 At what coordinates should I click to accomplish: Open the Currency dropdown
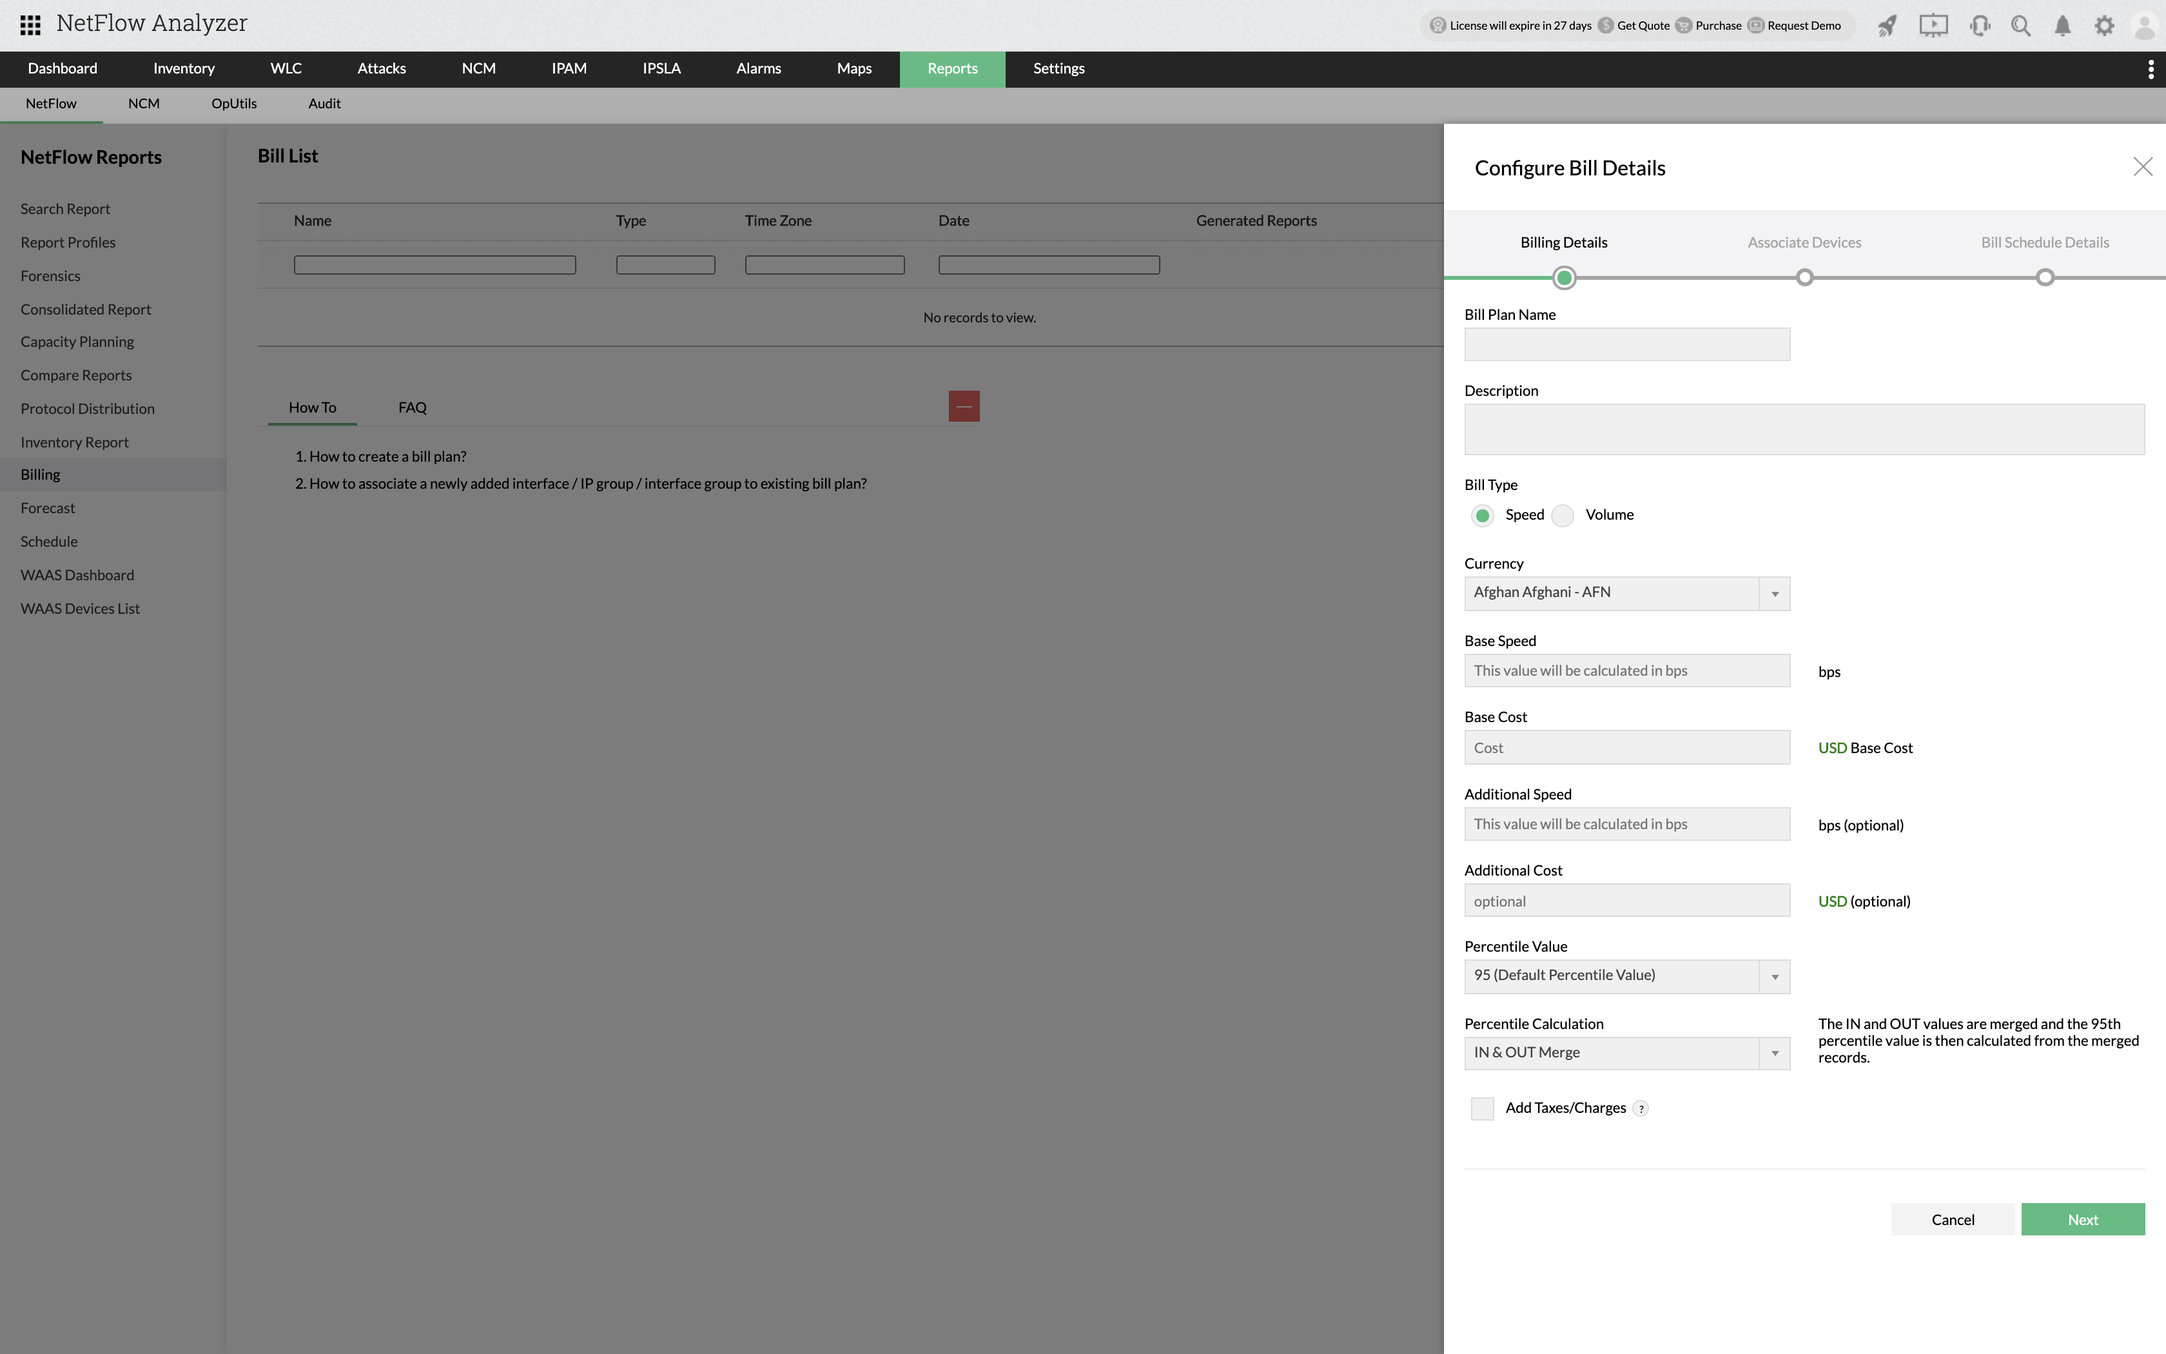pyautogui.click(x=1626, y=593)
